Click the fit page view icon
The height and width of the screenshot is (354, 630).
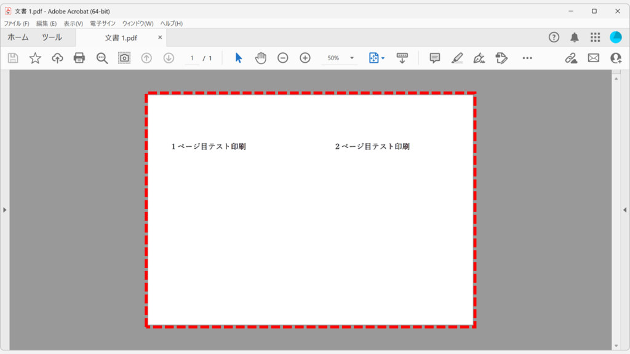point(373,58)
